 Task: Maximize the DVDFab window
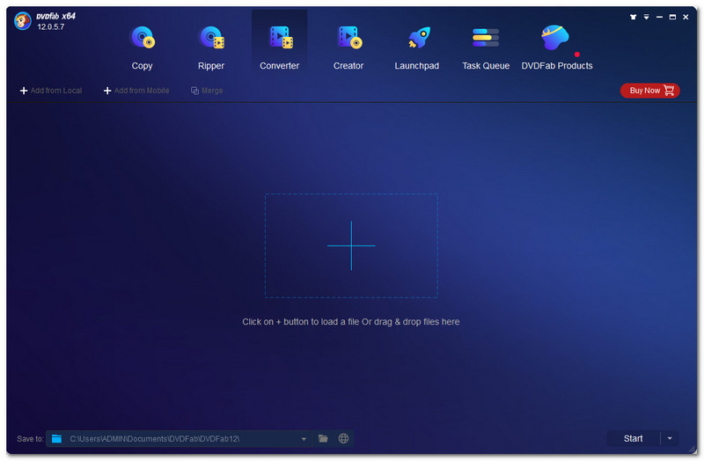(672, 17)
